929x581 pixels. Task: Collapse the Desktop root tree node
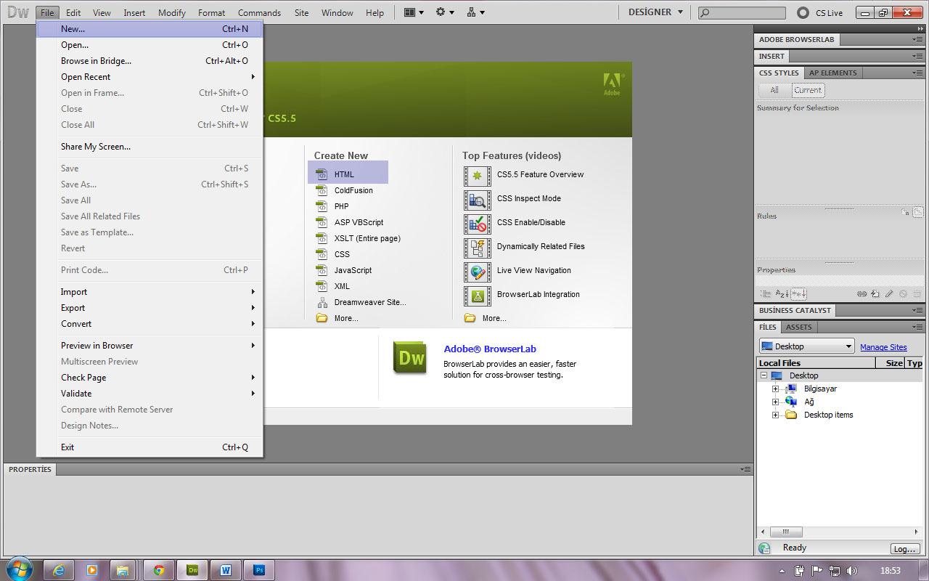(x=764, y=375)
